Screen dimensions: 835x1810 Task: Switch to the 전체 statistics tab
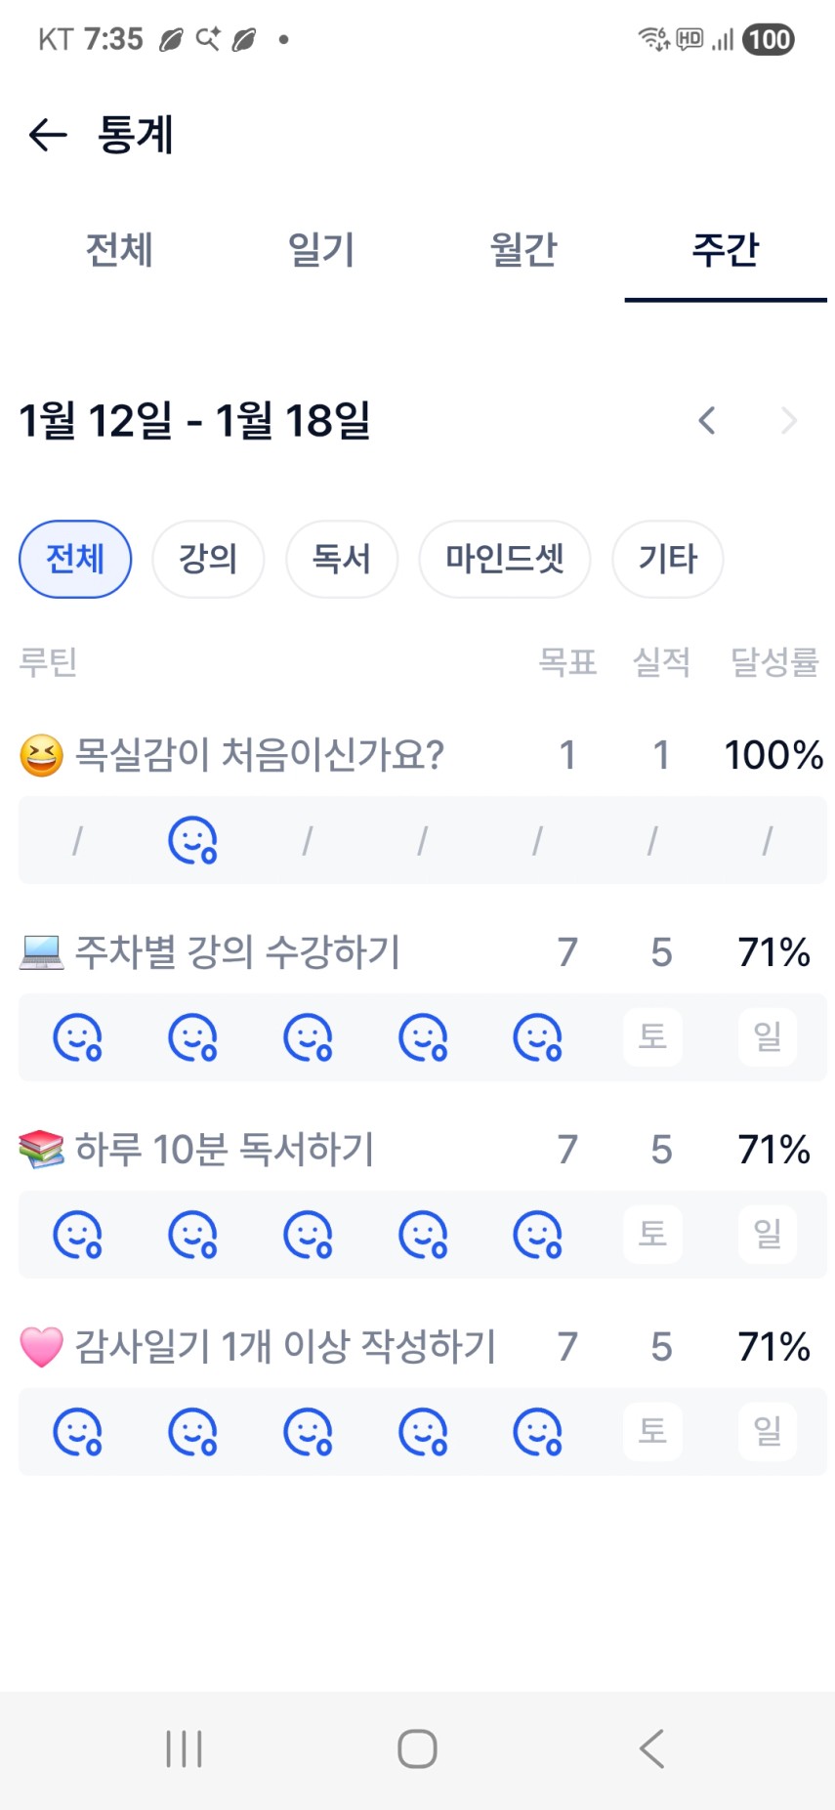pos(119,250)
